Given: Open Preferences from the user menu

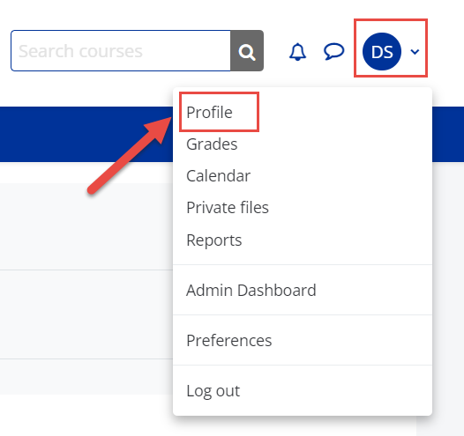Looking at the screenshot, I should click(x=229, y=340).
